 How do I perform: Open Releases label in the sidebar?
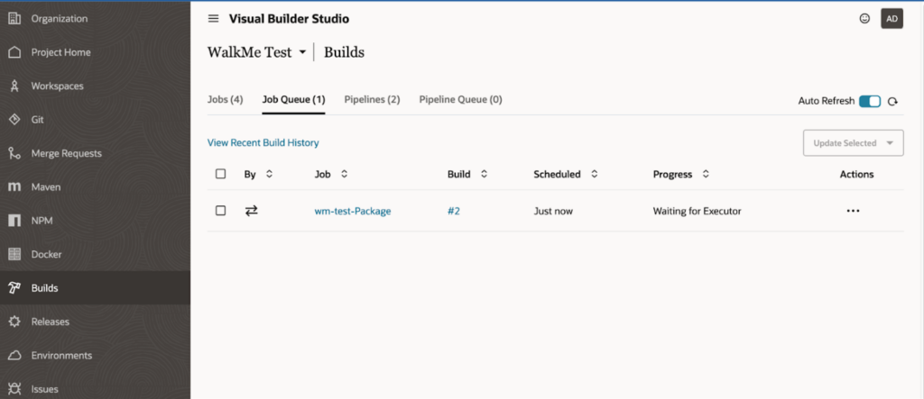click(51, 322)
